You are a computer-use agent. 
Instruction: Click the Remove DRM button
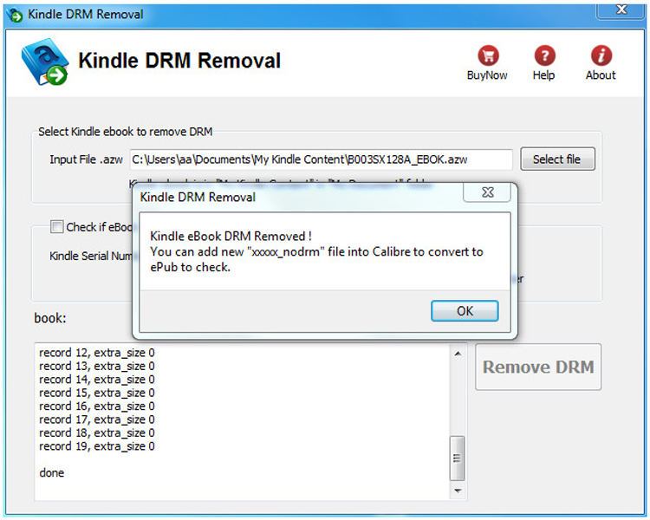pos(538,367)
